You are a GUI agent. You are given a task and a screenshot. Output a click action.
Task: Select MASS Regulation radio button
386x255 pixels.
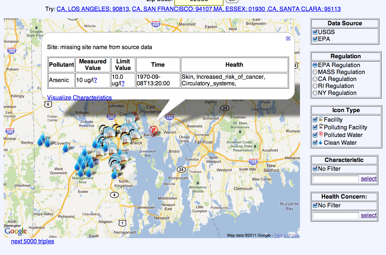click(315, 72)
